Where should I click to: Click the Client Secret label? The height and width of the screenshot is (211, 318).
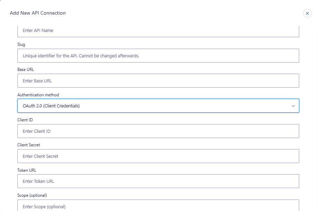28,145
